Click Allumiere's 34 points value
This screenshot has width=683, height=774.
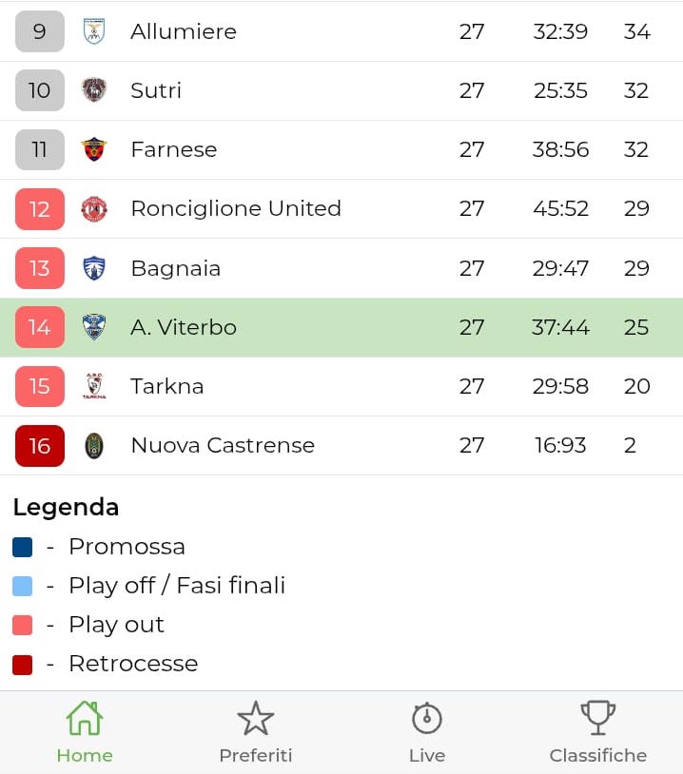pyautogui.click(x=636, y=31)
